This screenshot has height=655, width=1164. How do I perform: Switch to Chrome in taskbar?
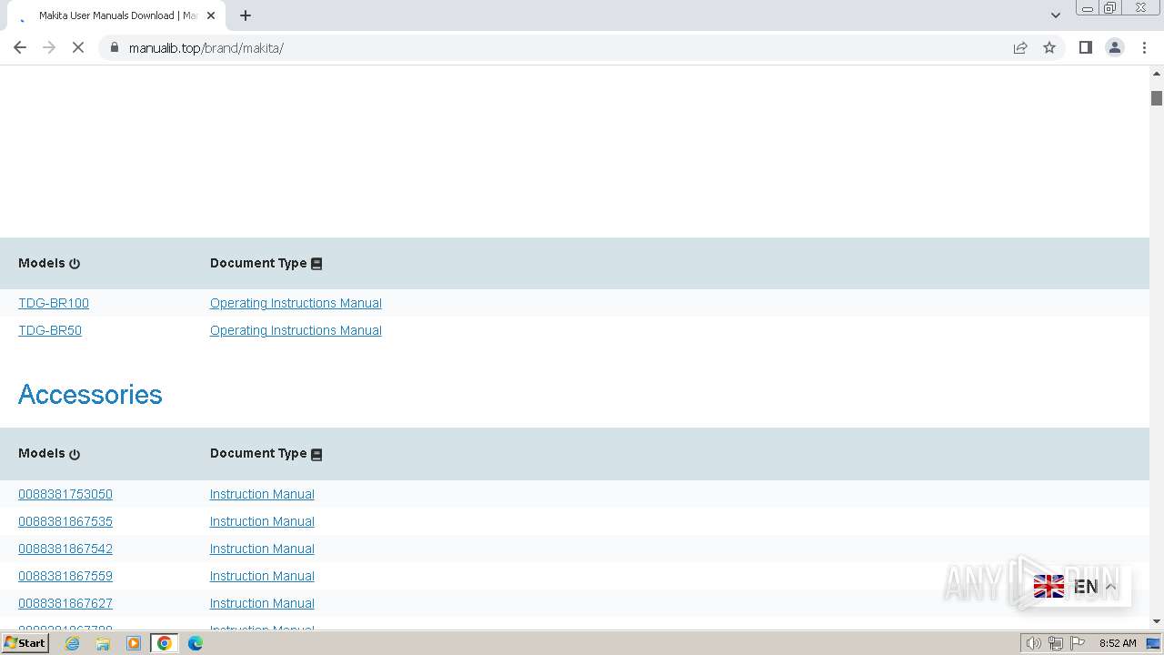(x=165, y=643)
